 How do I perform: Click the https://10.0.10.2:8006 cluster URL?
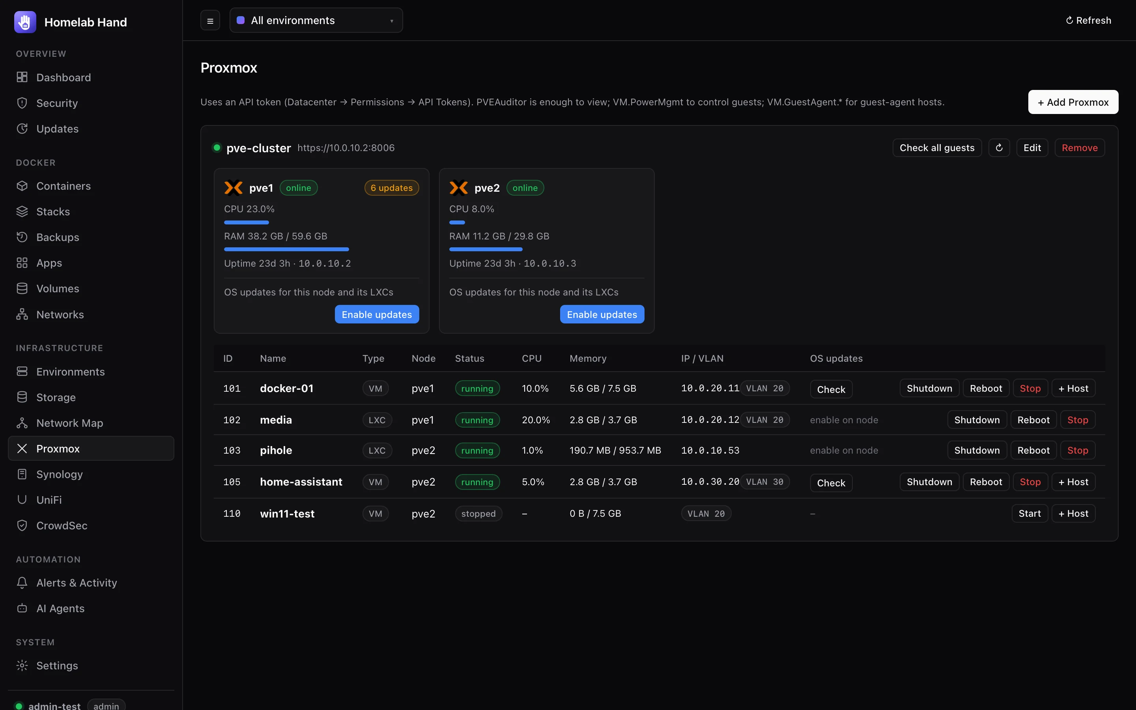click(x=346, y=148)
